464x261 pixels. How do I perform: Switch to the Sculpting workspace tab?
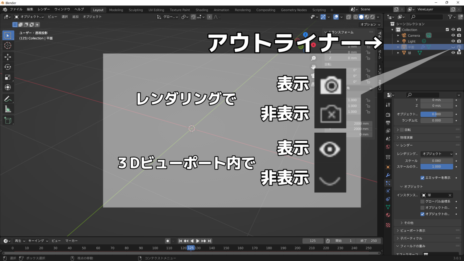(x=136, y=10)
